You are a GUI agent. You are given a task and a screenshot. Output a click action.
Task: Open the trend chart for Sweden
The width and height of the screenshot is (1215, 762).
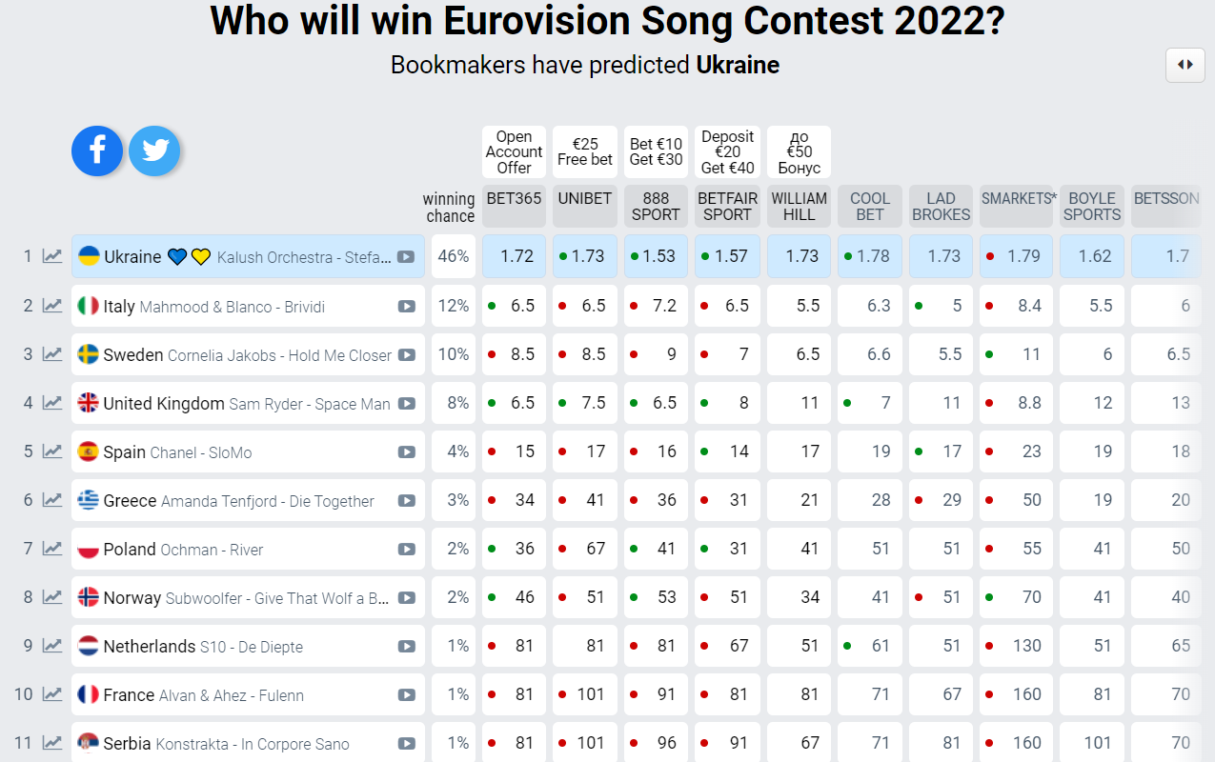click(52, 354)
